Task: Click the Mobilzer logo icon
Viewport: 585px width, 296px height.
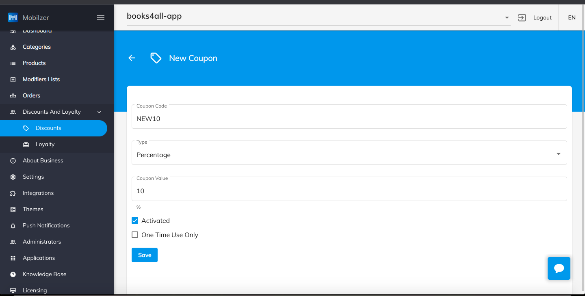Action: pyautogui.click(x=13, y=17)
